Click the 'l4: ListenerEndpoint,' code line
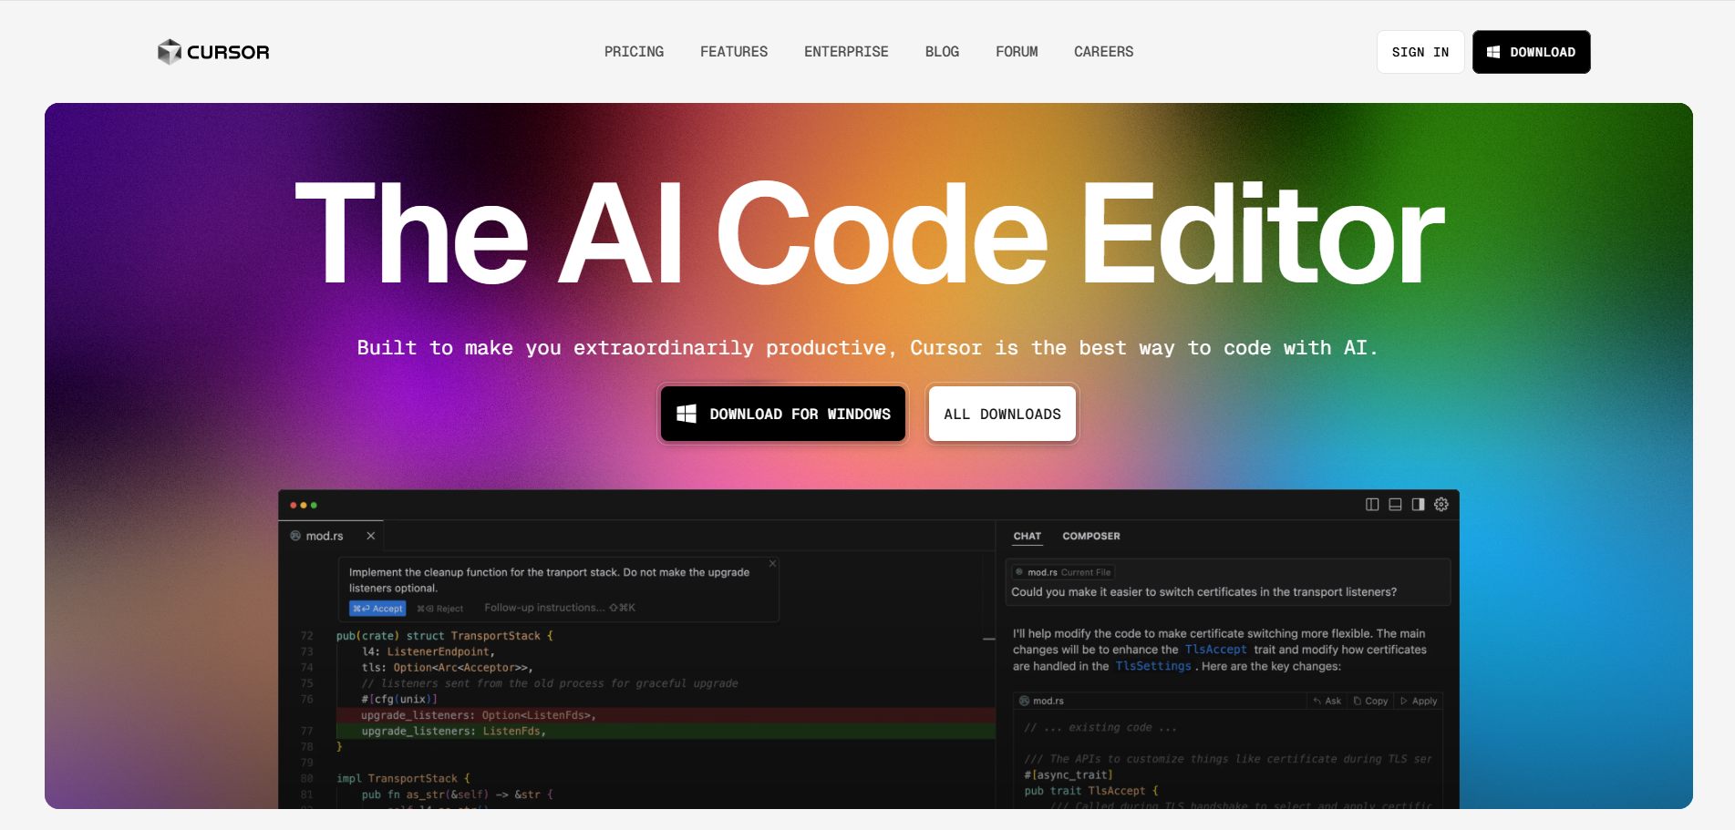1735x830 pixels. (429, 651)
